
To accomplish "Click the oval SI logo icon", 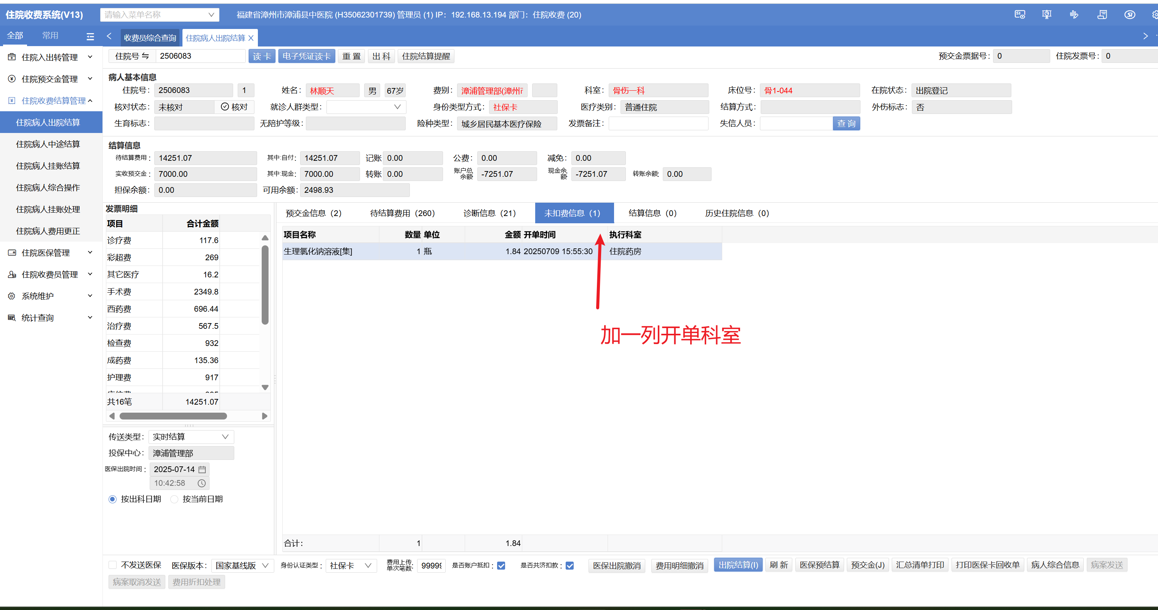I will coord(1130,15).
